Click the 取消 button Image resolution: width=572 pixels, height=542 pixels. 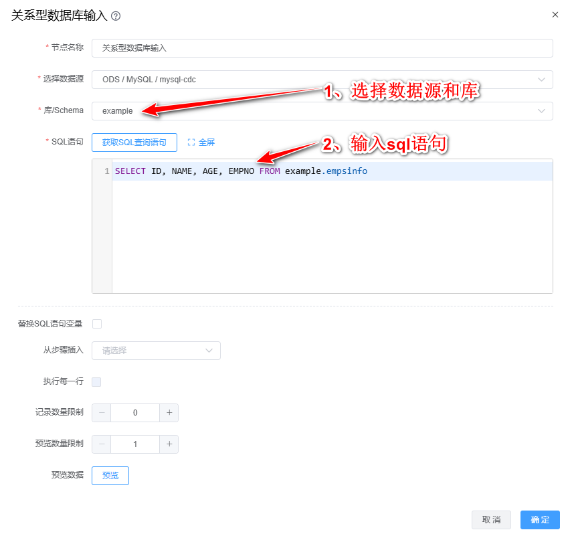point(491,520)
